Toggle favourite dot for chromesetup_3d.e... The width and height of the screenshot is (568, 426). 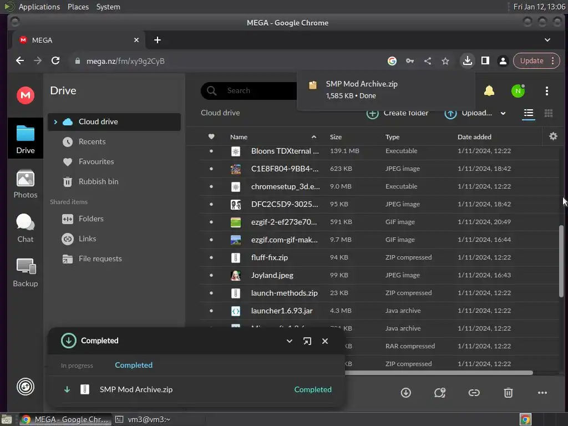pyautogui.click(x=211, y=186)
